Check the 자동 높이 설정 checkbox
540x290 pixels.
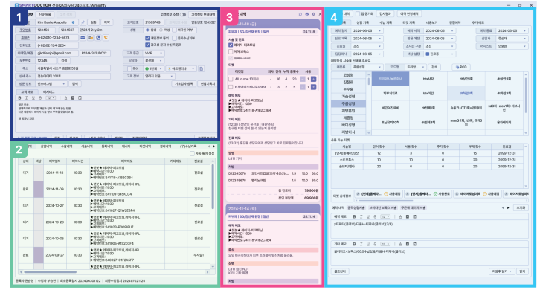coord(192,154)
